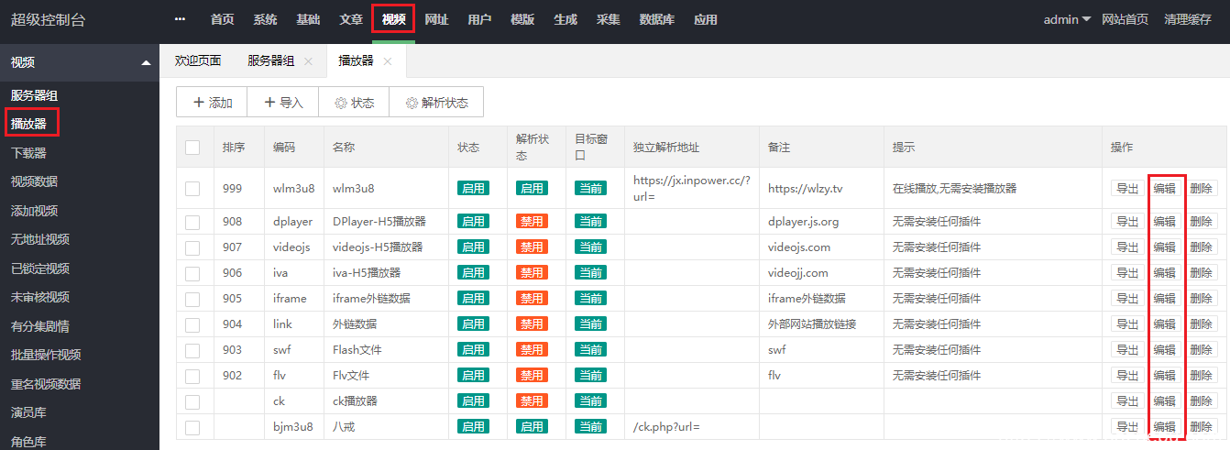
Task: Toggle 当前 target window for videojs row
Action: coord(590,247)
